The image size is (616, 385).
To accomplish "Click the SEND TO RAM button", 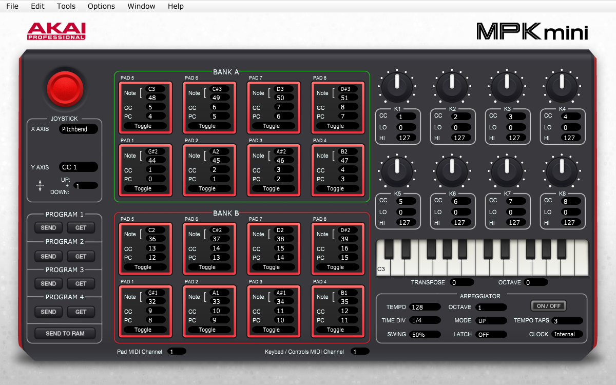I will click(x=65, y=333).
